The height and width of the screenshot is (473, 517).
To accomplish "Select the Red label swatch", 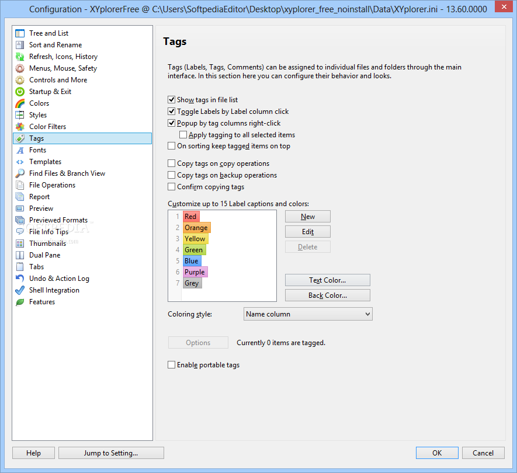I will coord(191,217).
